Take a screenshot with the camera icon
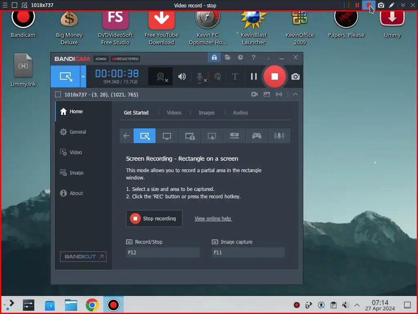The image size is (418, 314). pyautogui.click(x=296, y=77)
